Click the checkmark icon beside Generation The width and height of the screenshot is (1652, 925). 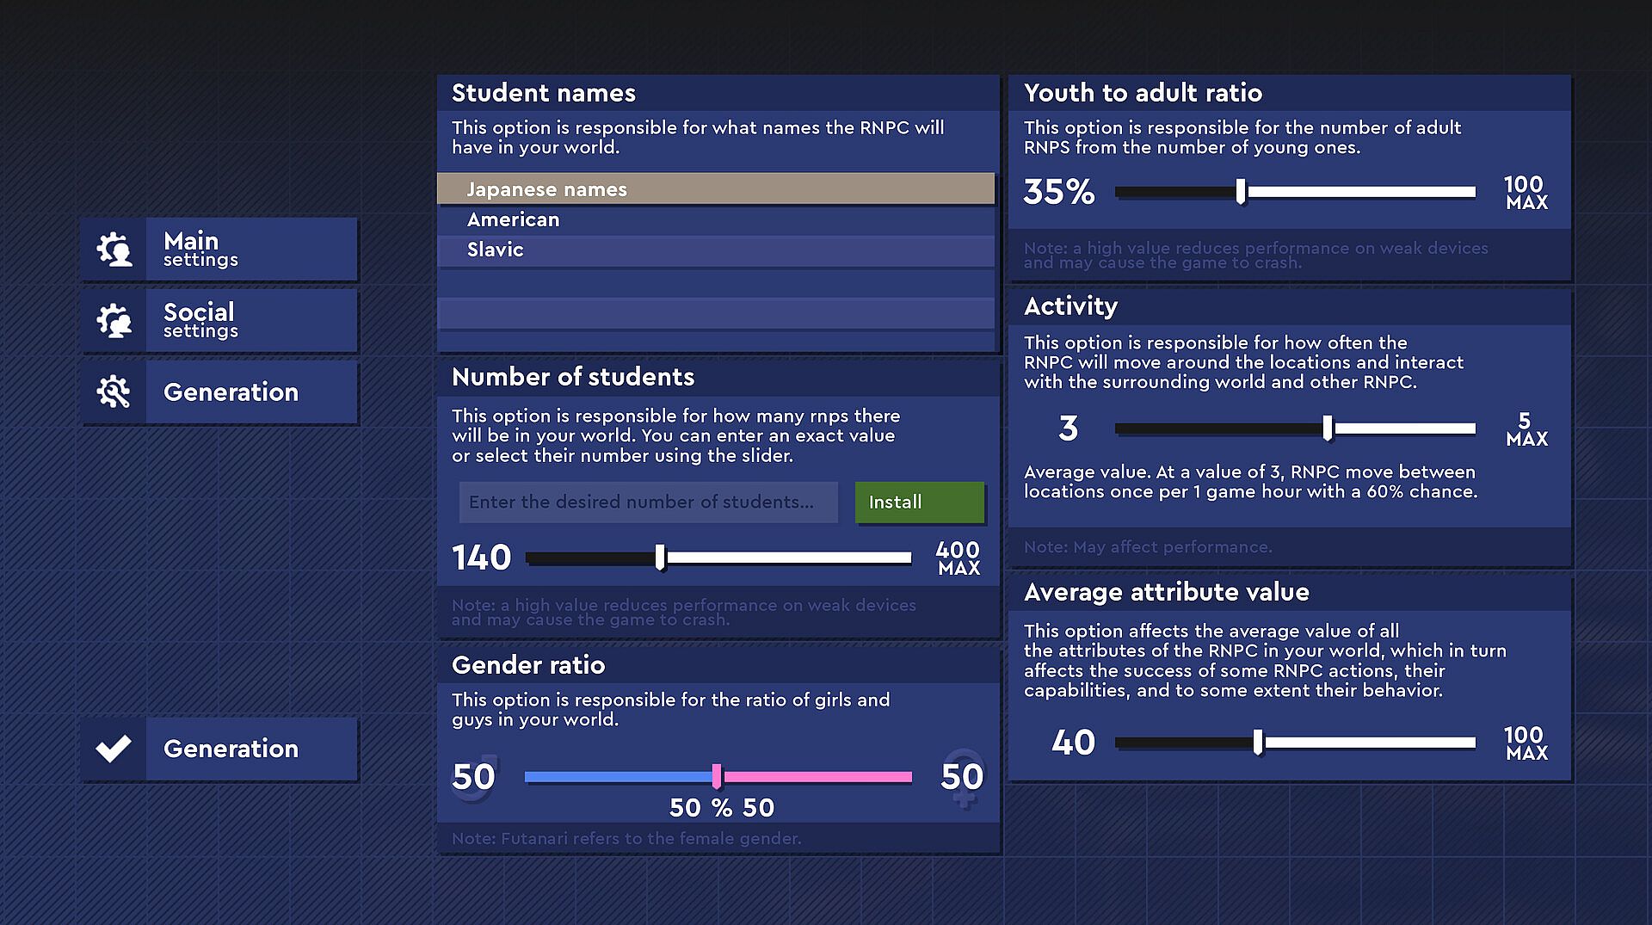(114, 749)
